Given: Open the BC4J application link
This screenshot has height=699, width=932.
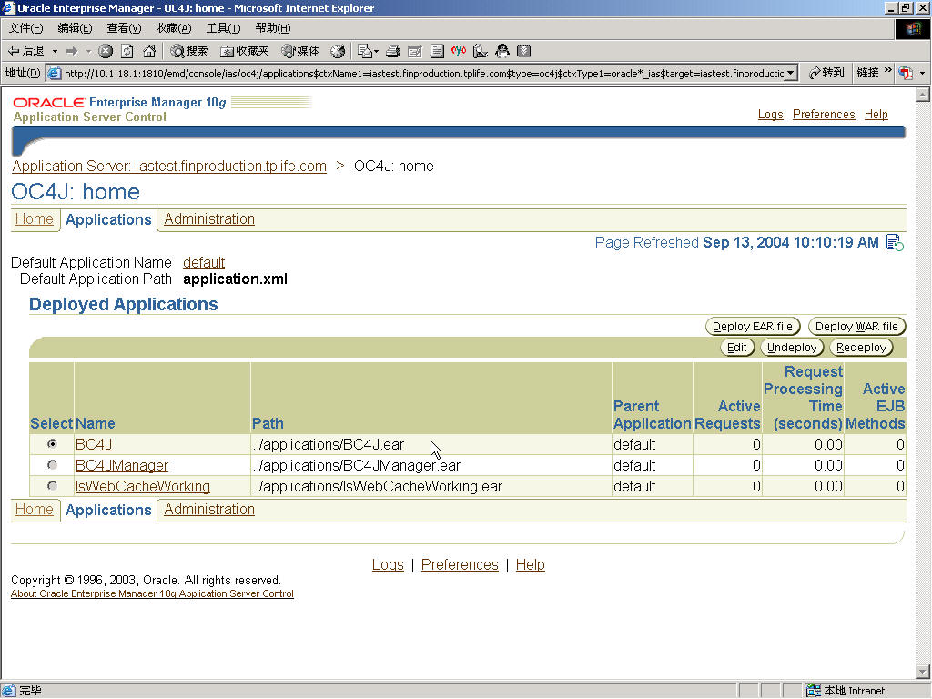Looking at the screenshot, I should [94, 444].
